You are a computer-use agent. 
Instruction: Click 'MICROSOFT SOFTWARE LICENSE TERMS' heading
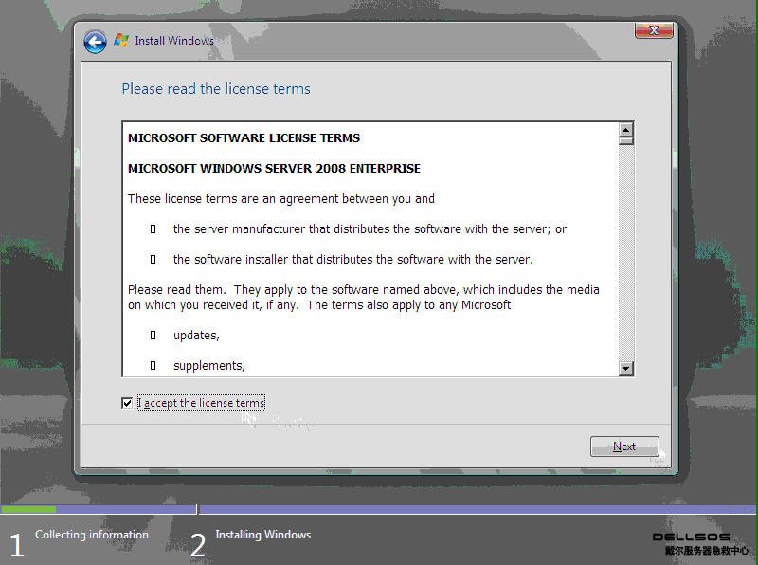[244, 138]
